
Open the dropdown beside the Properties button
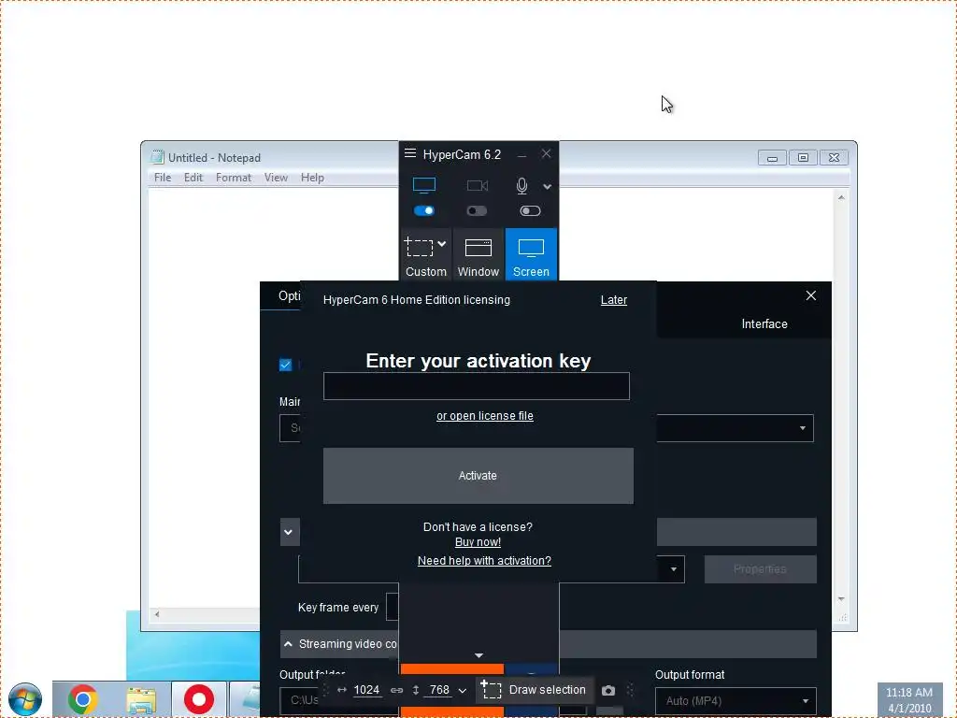click(673, 569)
